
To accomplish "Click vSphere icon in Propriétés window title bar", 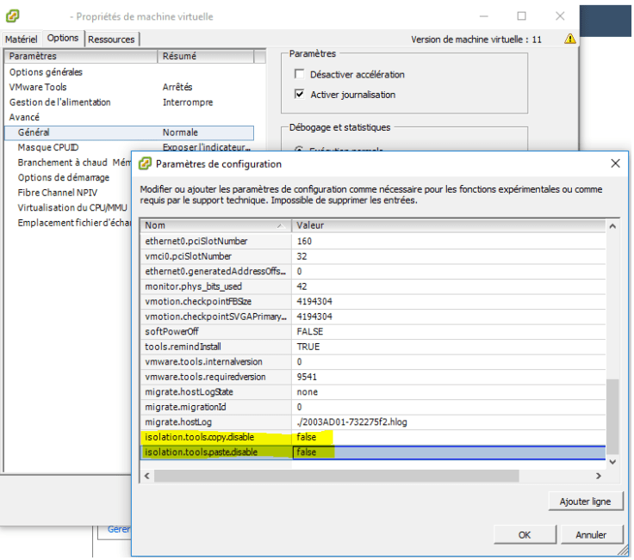I will click(13, 16).
